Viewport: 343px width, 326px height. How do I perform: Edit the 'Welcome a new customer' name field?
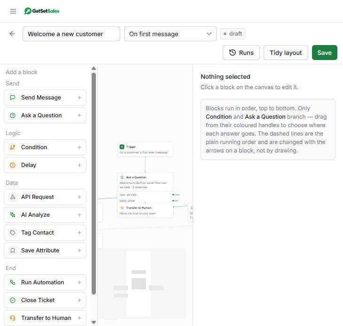71,34
